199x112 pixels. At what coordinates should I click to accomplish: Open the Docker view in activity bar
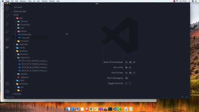pyautogui.click(x=7, y=47)
